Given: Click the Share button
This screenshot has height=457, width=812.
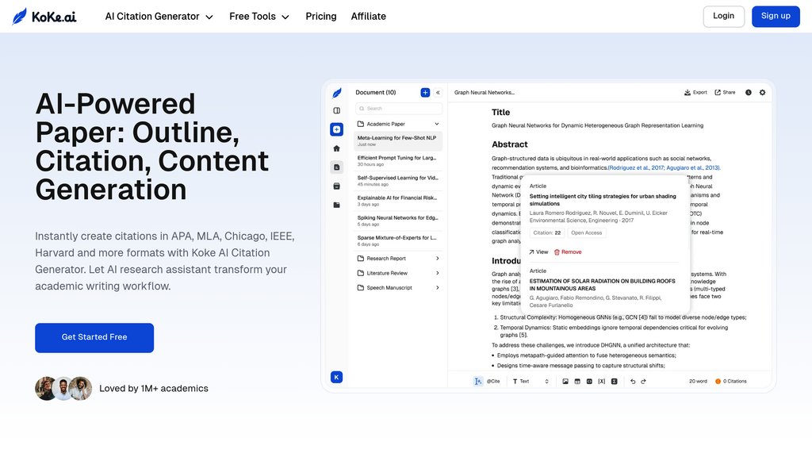Looking at the screenshot, I should tap(725, 92).
